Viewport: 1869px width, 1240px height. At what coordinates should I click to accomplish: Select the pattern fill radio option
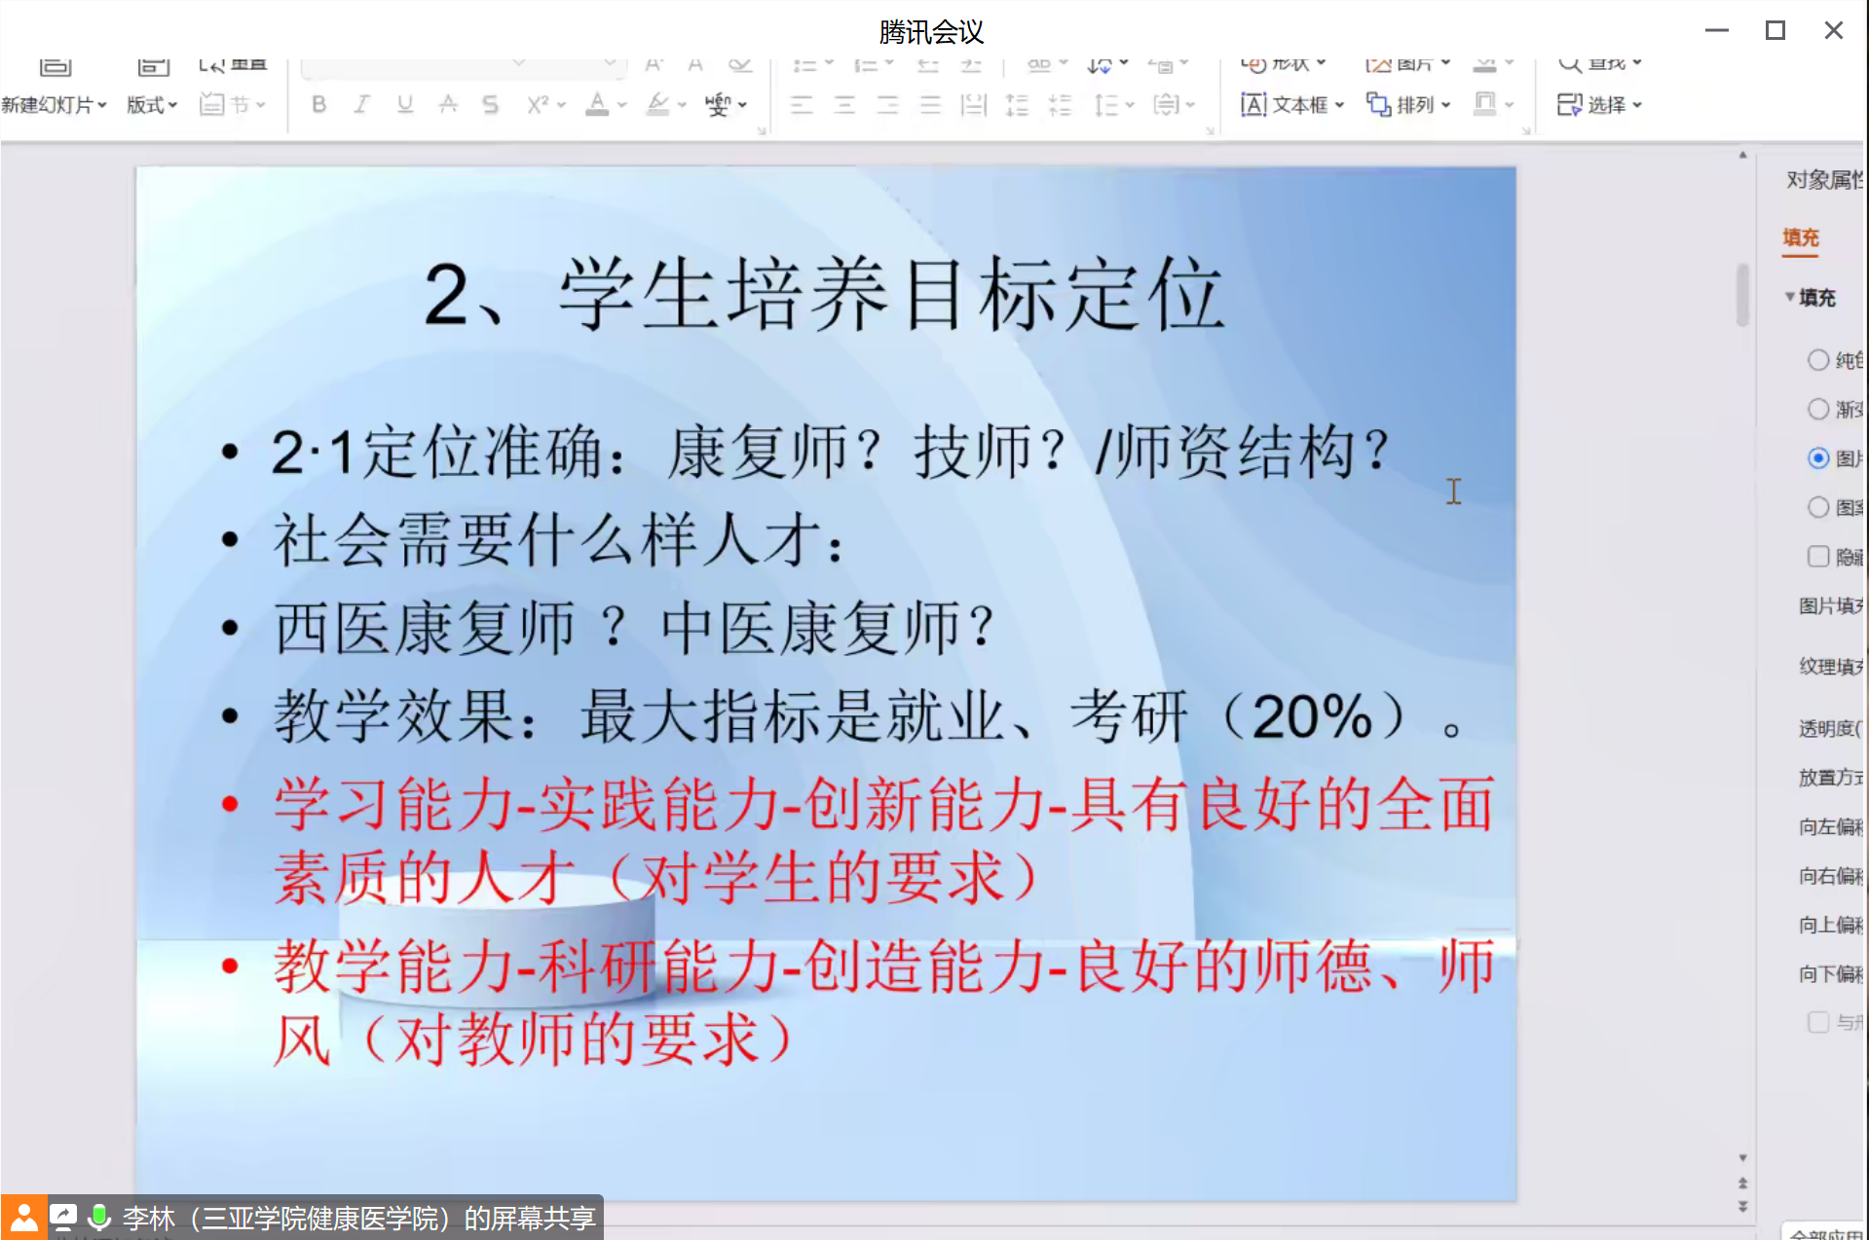tap(1817, 507)
